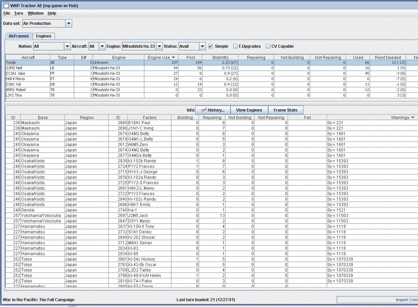418x307 pixels.
Task: Switch to the Engines tab
Action: (44, 36)
